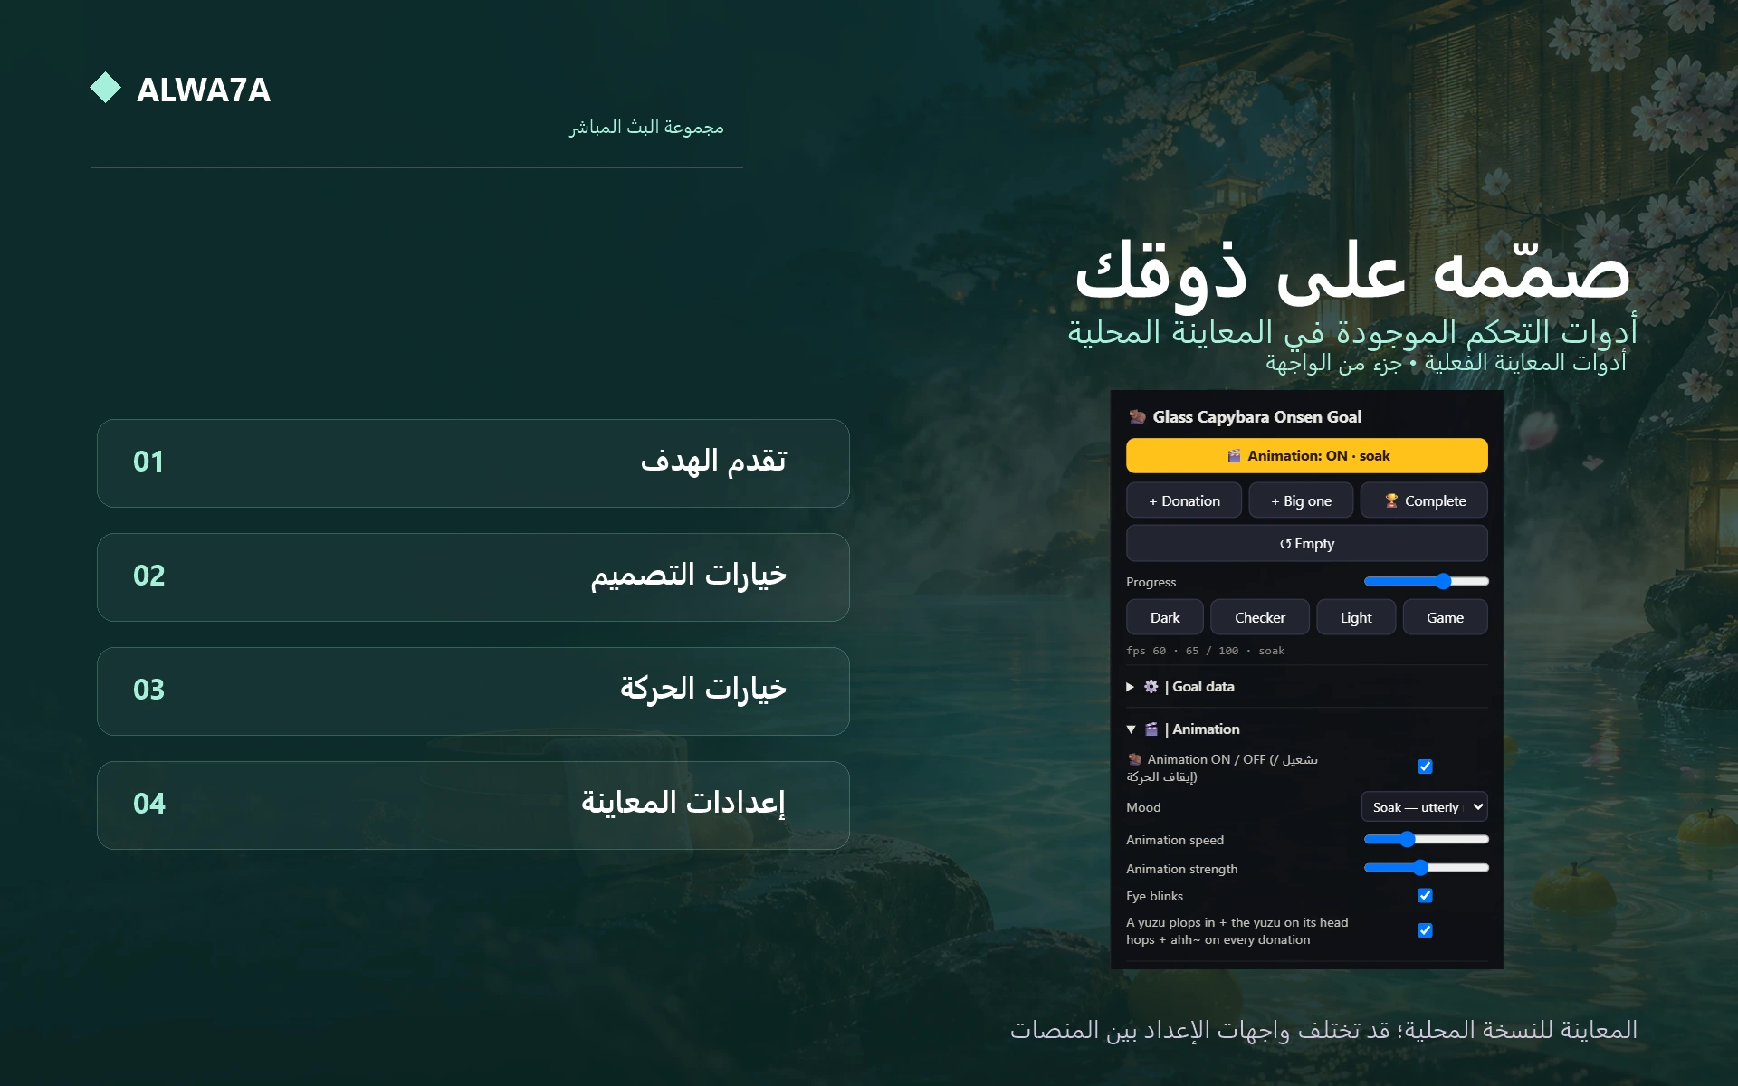
Task: Click the + Donation button
Action: (1184, 500)
